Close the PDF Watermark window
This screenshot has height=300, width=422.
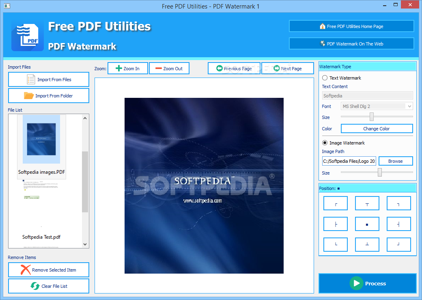pyautogui.click(x=410, y=4)
